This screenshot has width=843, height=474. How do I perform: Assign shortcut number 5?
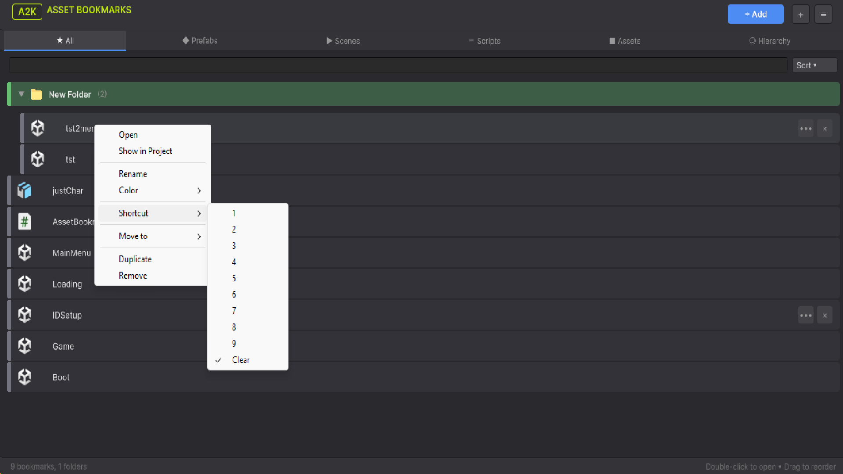(x=234, y=278)
